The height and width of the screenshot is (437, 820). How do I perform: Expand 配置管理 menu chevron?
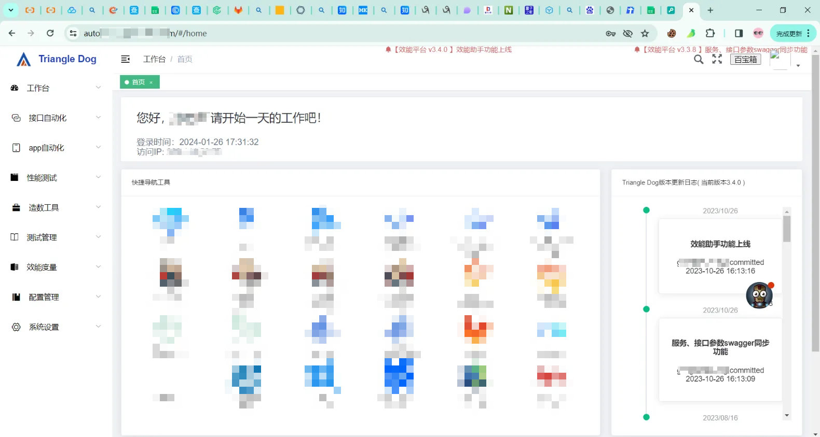tap(98, 297)
